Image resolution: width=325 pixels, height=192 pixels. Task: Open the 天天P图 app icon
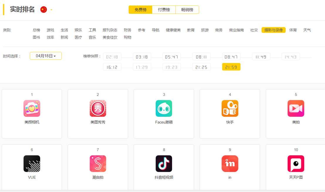click(296, 164)
